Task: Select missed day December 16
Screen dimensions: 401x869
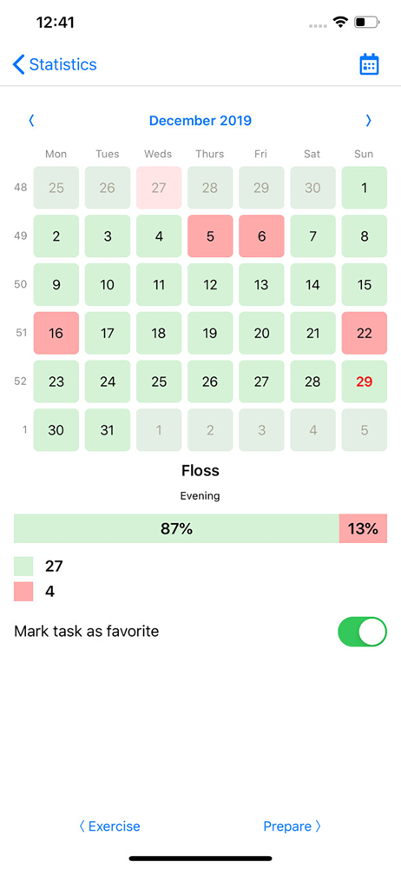Action: [x=56, y=333]
